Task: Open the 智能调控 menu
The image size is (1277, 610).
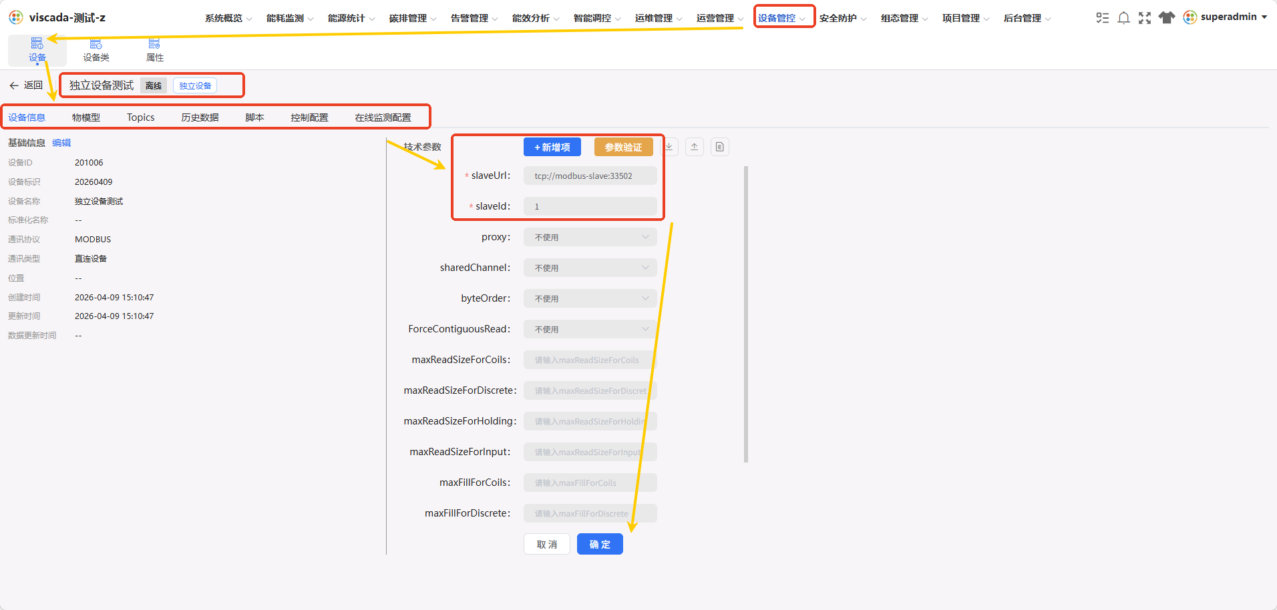Action: pyautogui.click(x=597, y=18)
